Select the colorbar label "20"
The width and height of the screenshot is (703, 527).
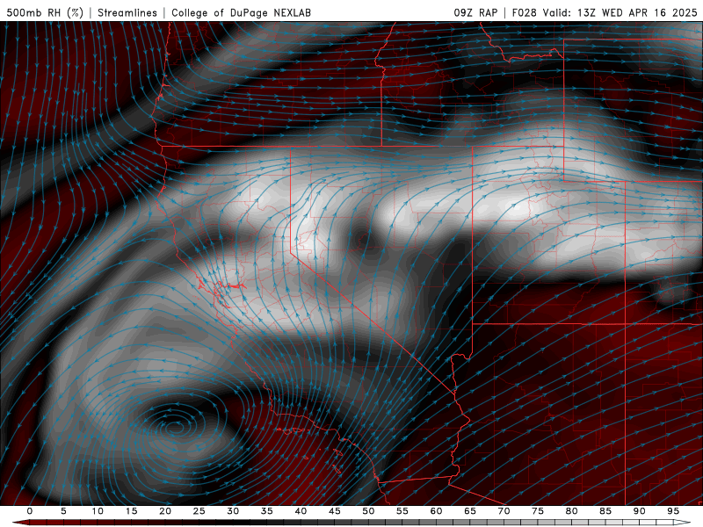[x=165, y=511]
